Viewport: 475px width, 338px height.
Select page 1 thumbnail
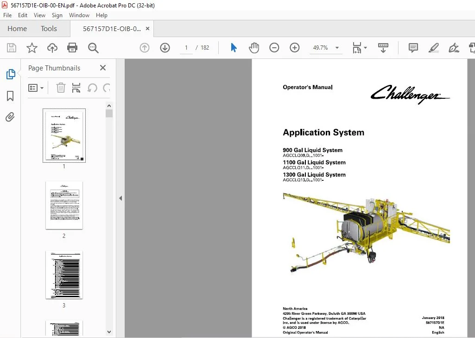pos(64,135)
